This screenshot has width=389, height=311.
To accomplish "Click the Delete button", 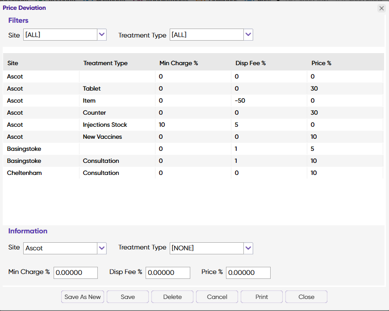I will pos(172,297).
